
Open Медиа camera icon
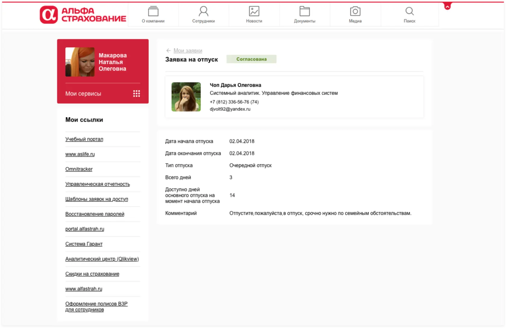pyautogui.click(x=355, y=11)
